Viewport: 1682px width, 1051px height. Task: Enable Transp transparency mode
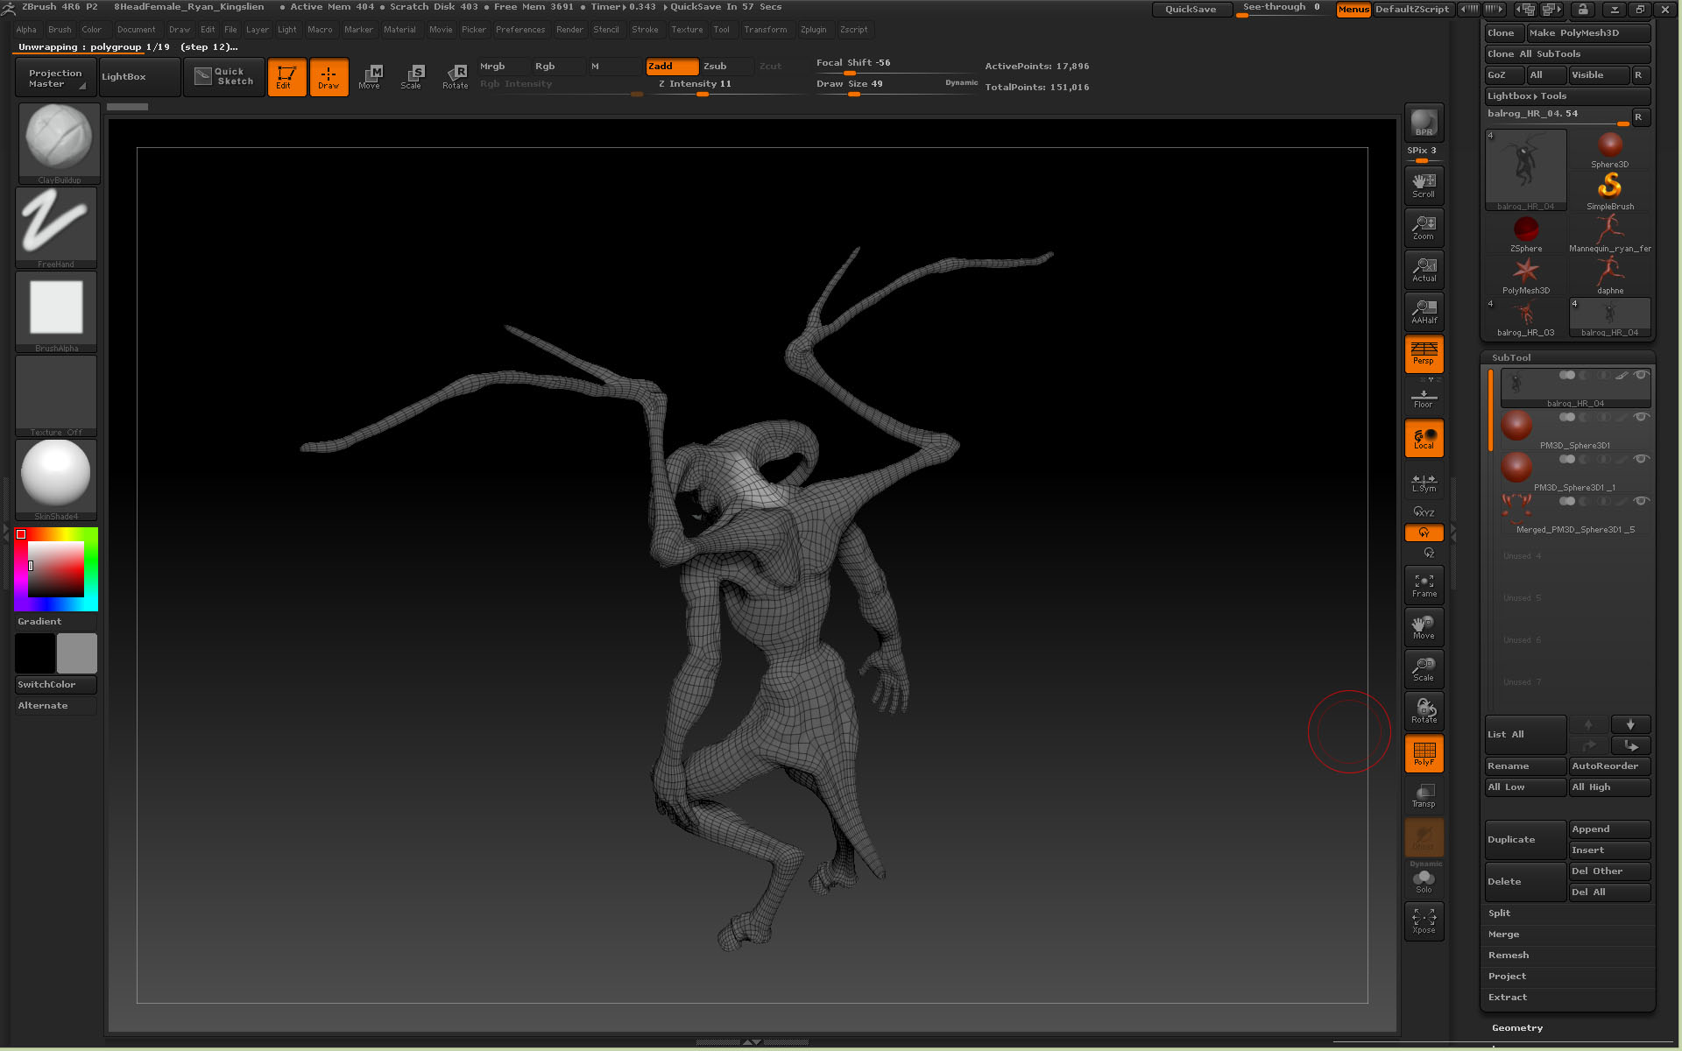[x=1424, y=795]
